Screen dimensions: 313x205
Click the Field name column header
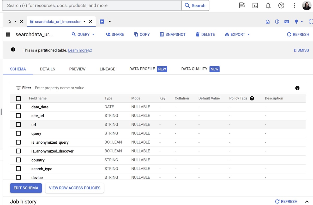(x=38, y=98)
